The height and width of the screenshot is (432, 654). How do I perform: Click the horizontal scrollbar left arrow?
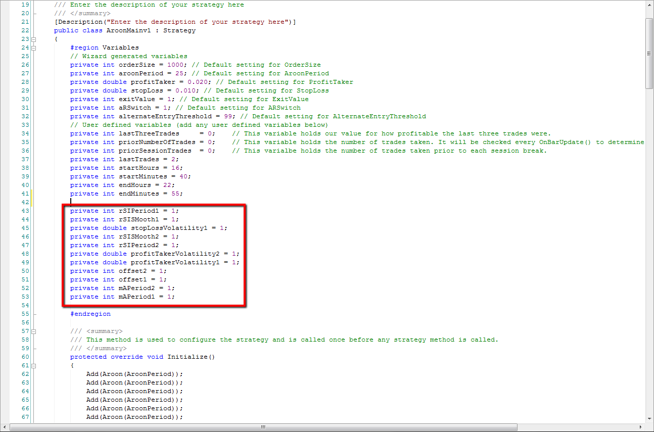tap(5, 427)
